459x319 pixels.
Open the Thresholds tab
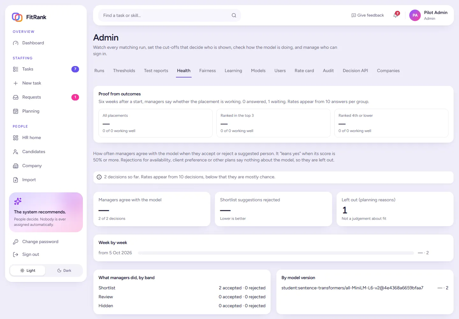tap(124, 71)
